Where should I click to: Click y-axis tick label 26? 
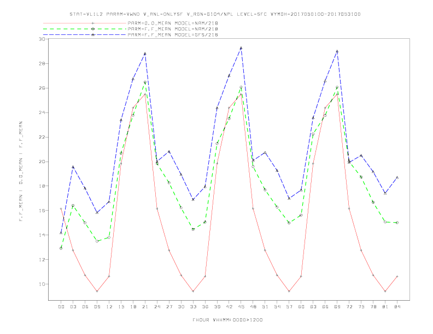(42, 88)
